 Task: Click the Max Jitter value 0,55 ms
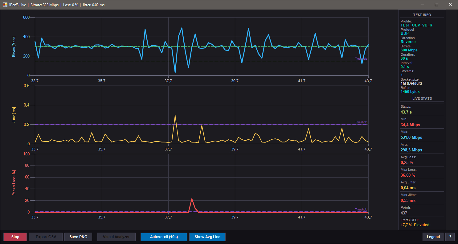point(408,201)
